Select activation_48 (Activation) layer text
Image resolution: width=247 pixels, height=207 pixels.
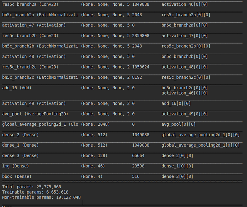point(34,57)
